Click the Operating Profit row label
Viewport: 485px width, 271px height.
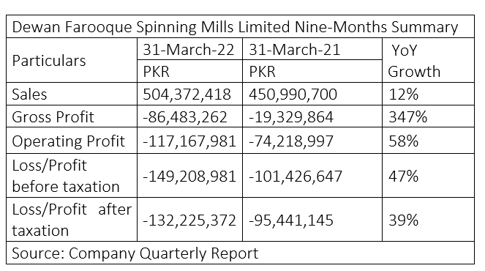click(x=72, y=141)
